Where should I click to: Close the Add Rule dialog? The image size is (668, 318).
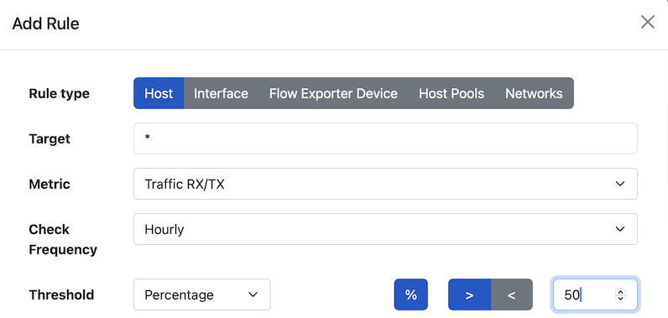(x=648, y=22)
